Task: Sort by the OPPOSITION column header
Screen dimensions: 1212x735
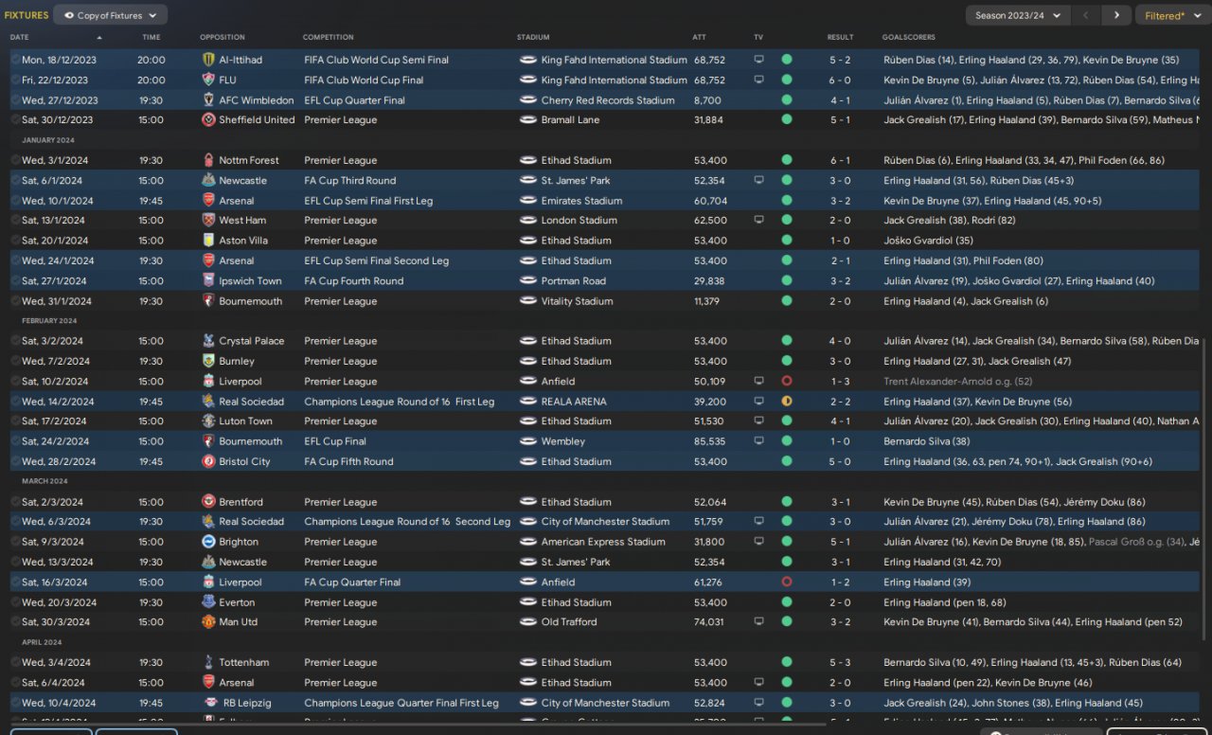Action: tap(223, 37)
